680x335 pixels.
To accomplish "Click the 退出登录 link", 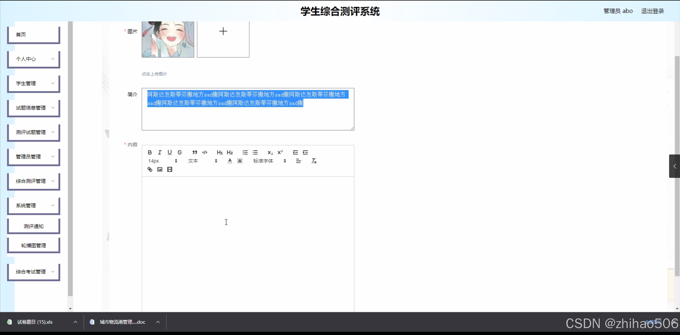I will click(652, 11).
